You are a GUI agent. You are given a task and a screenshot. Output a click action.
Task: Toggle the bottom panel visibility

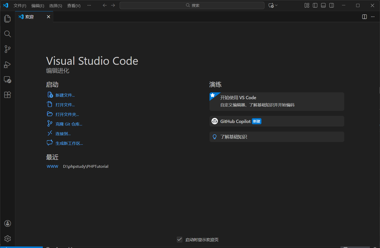click(x=323, y=5)
